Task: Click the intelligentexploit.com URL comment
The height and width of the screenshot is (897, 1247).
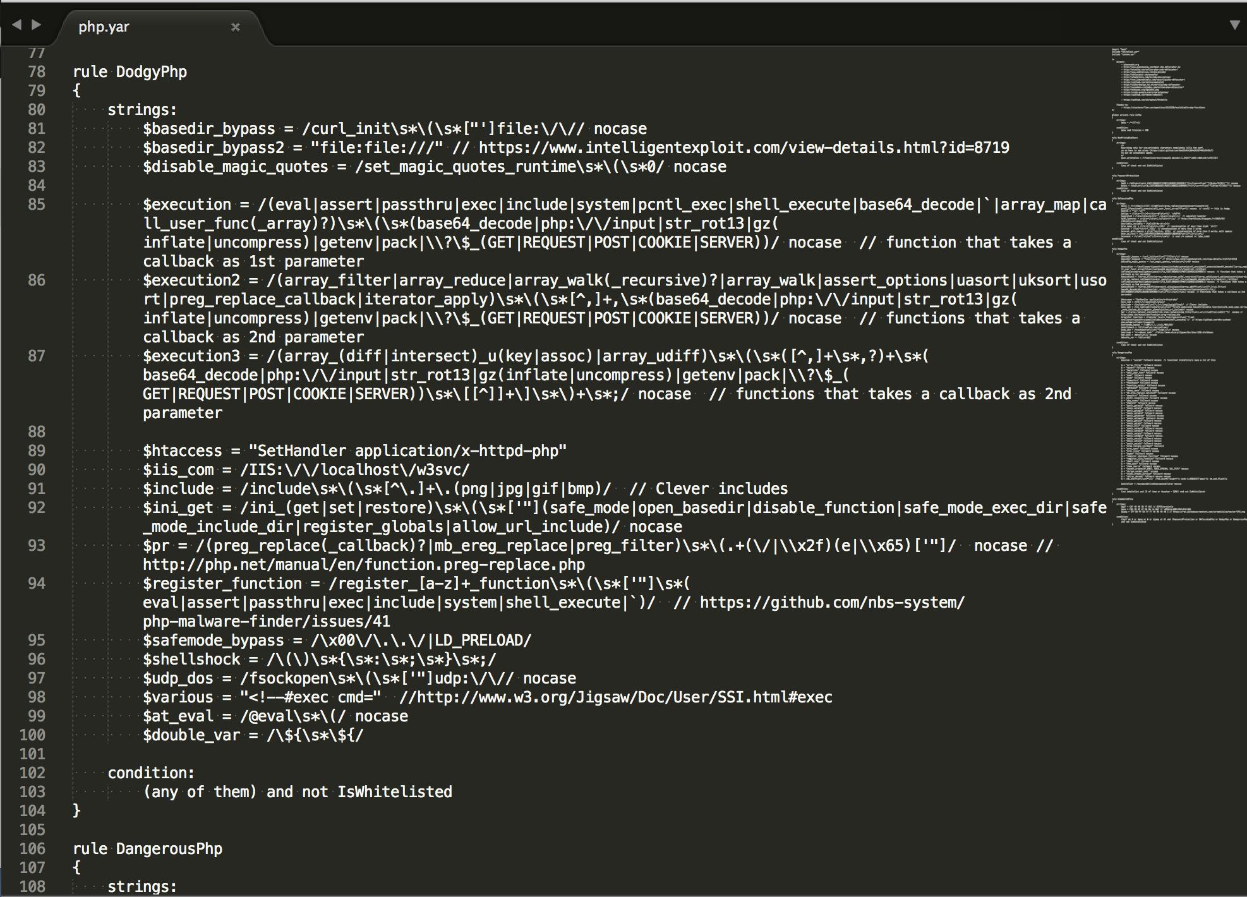Action: 744,148
